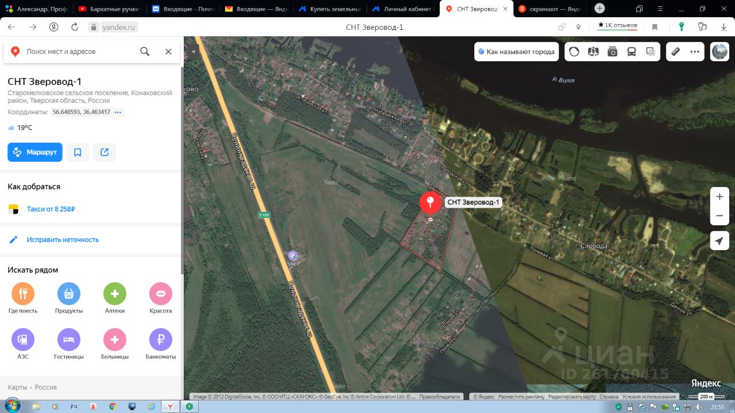Click 'Условия использования' footer link

click(649, 396)
